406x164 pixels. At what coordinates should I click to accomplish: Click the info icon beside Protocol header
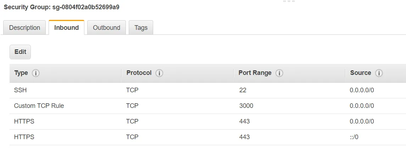159,73
